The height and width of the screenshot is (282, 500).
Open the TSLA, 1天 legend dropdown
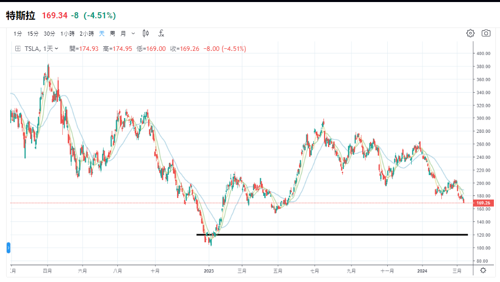(41, 49)
